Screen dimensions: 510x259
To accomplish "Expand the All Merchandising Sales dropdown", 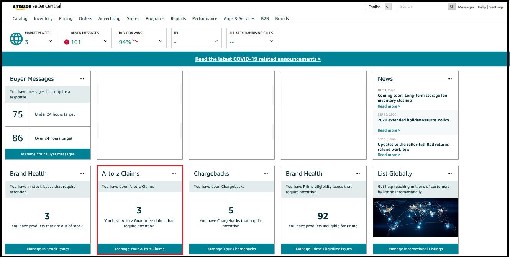I will coord(271,41).
